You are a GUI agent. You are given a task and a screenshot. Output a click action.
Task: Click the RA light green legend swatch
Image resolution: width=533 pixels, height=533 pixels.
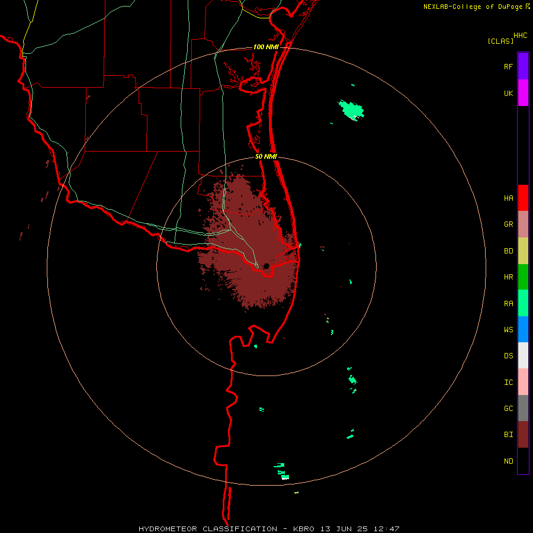(x=523, y=303)
